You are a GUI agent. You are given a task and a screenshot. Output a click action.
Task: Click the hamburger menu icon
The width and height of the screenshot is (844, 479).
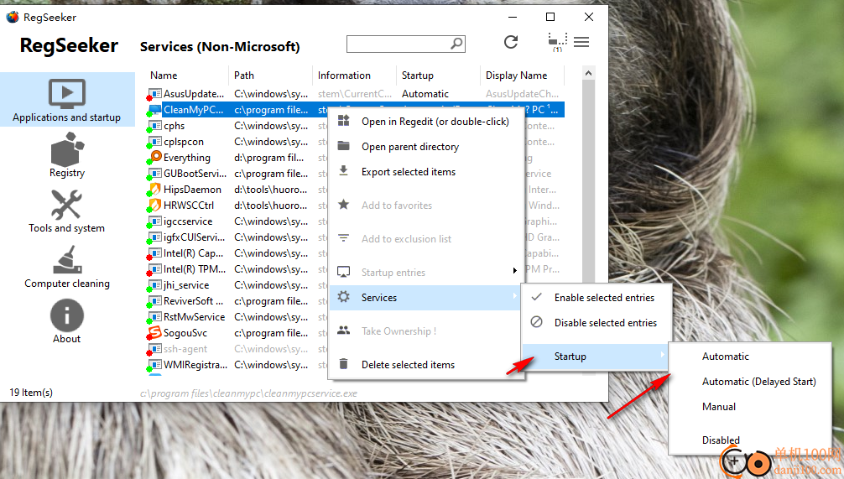click(x=581, y=42)
